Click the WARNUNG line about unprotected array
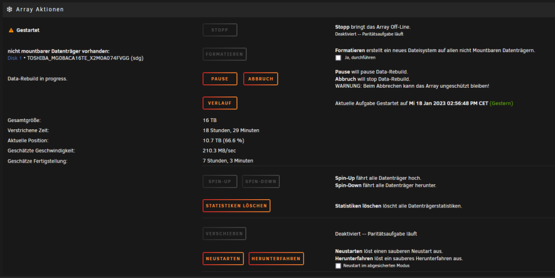The image size is (555, 278). (x=412, y=86)
